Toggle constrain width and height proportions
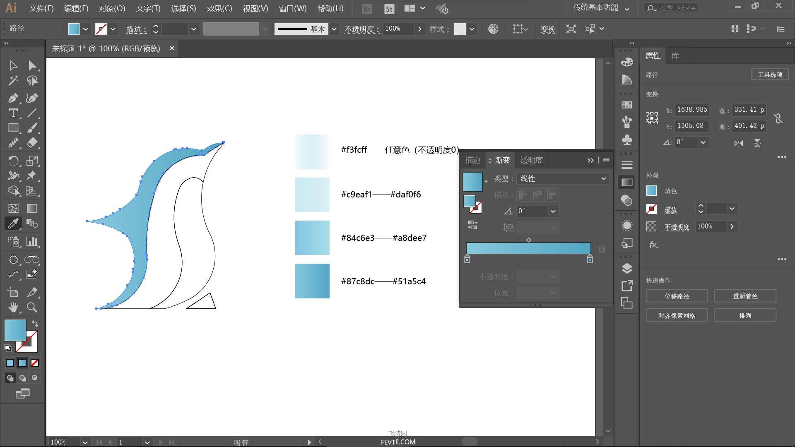The height and width of the screenshot is (447, 795). click(x=778, y=118)
